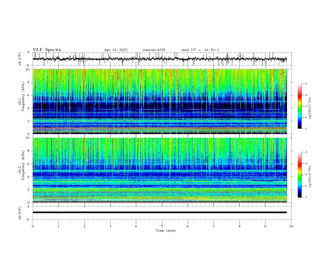Click the "station=ATH" header label
This screenshot has width=328, height=254.
[154, 50]
